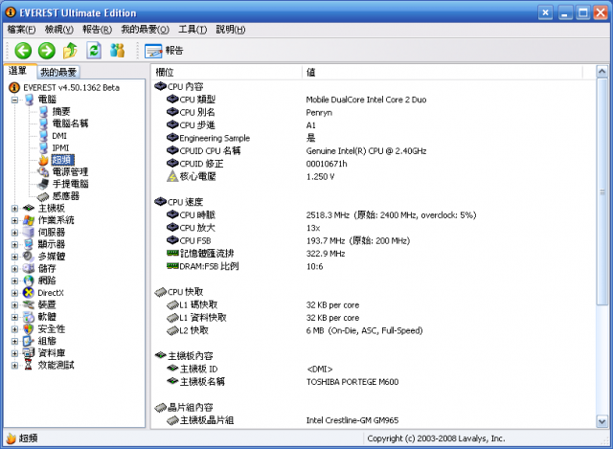
Task: Click the scroll up arrow of the list
Action: 602,72
